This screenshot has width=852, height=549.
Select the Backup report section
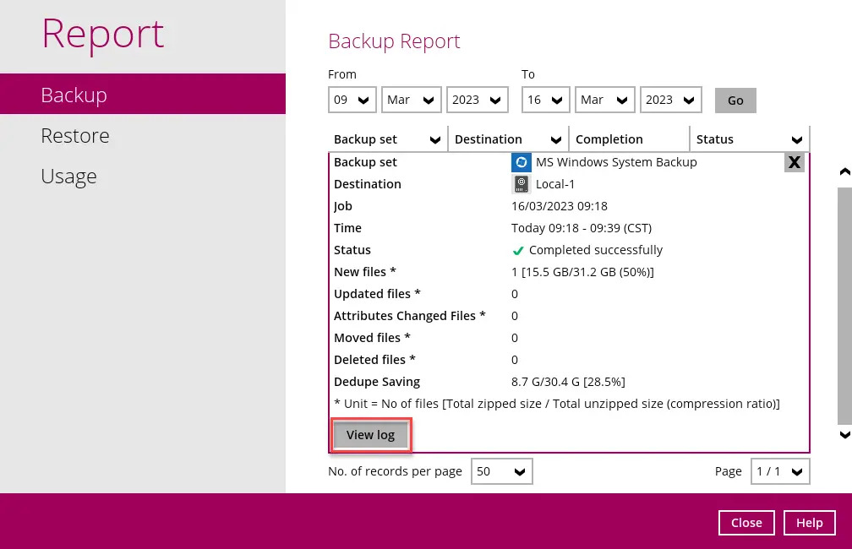tap(74, 95)
